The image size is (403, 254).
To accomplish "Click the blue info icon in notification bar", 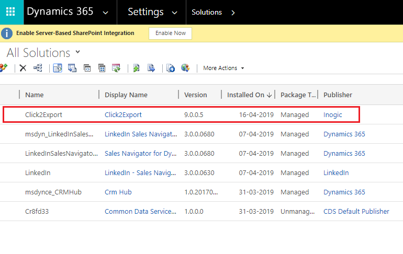I will pos(7,33).
